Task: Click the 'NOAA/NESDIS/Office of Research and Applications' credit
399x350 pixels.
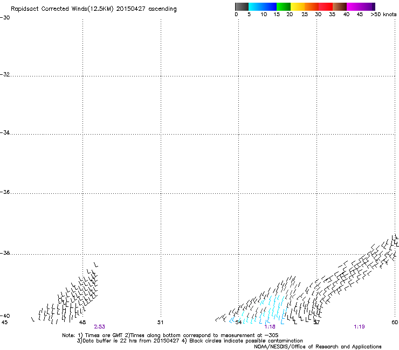Action: (x=318, y=347)
